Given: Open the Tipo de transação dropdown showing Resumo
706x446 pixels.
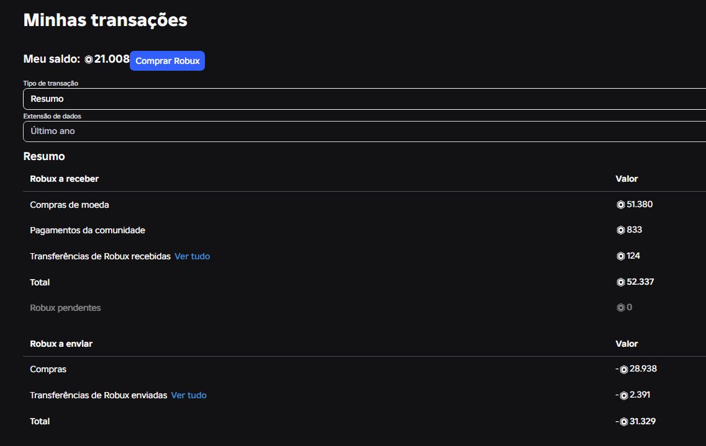Looking at the screenshot, I should (x=364, y=99).
